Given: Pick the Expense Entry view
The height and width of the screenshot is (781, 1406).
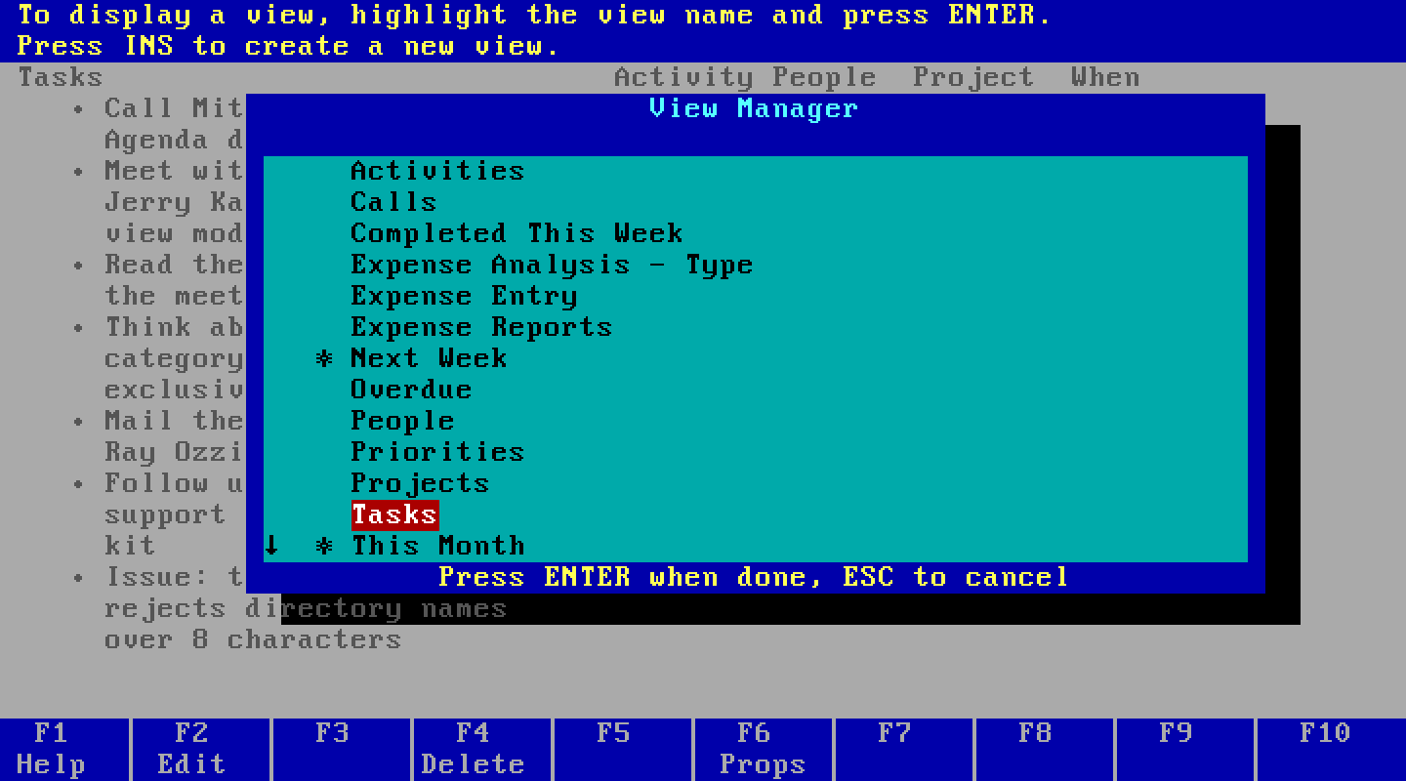Looking at the screenshot, I should tap(464, 296).
